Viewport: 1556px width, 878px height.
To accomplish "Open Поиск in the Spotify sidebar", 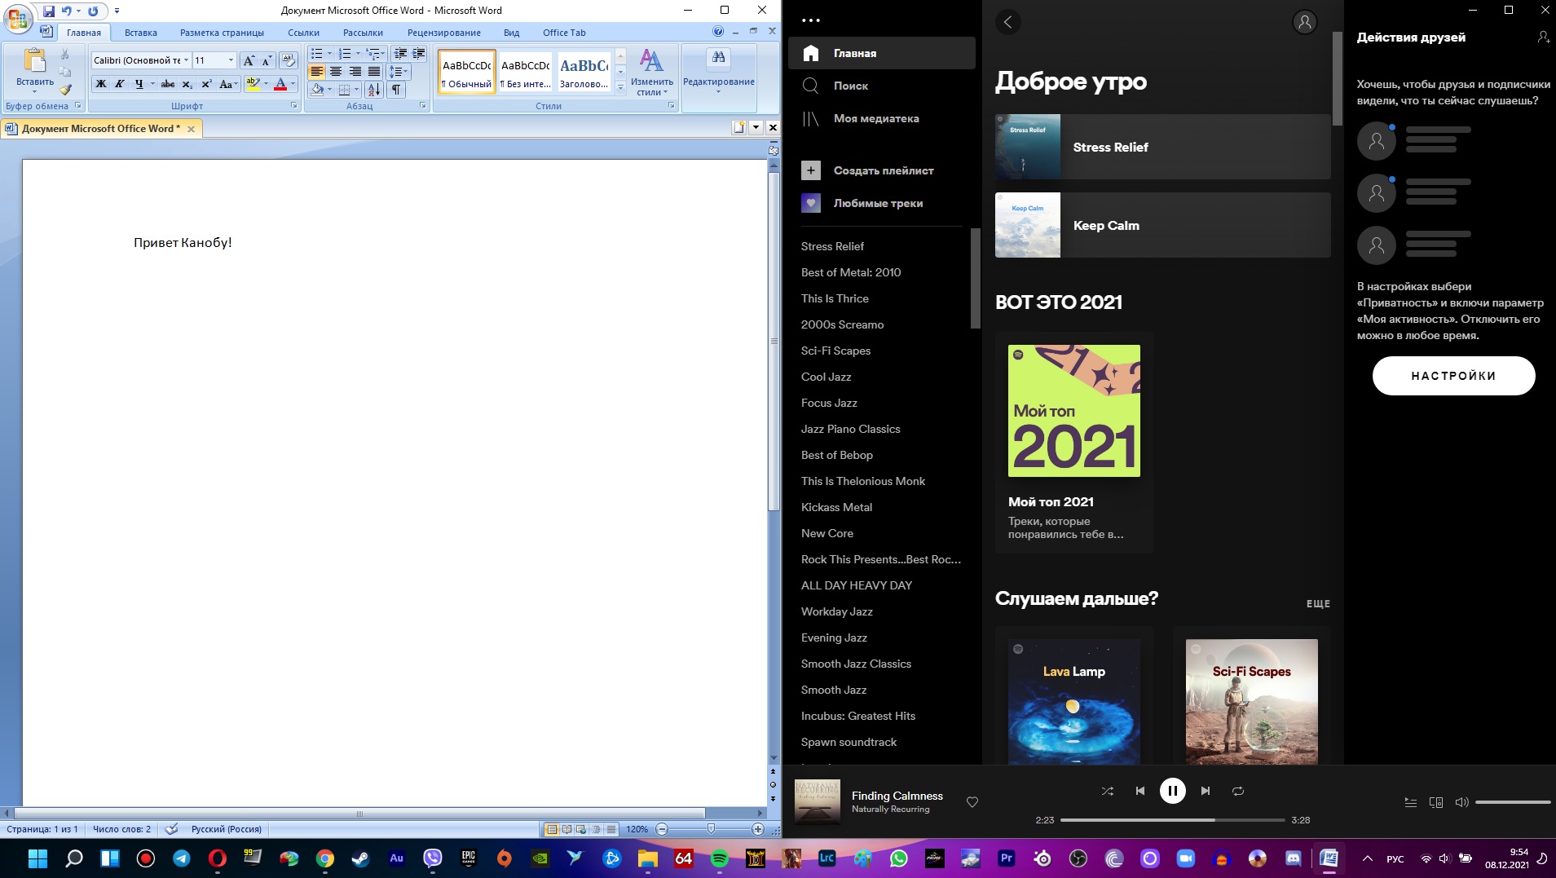I will coord(850,86).
